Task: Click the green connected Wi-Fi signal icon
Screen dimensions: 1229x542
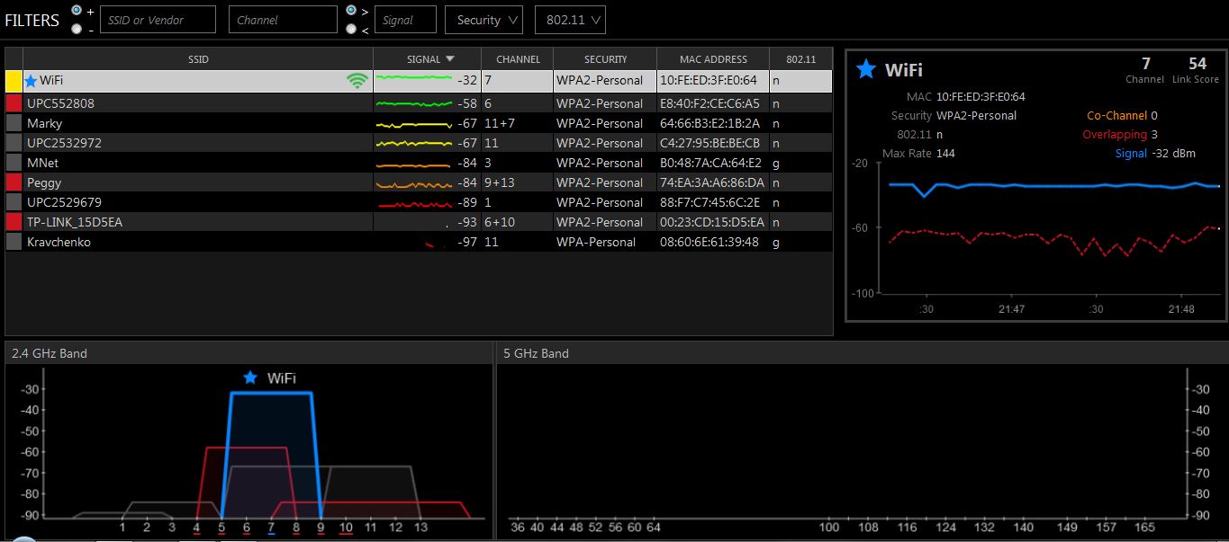Action: pos(357,81)
